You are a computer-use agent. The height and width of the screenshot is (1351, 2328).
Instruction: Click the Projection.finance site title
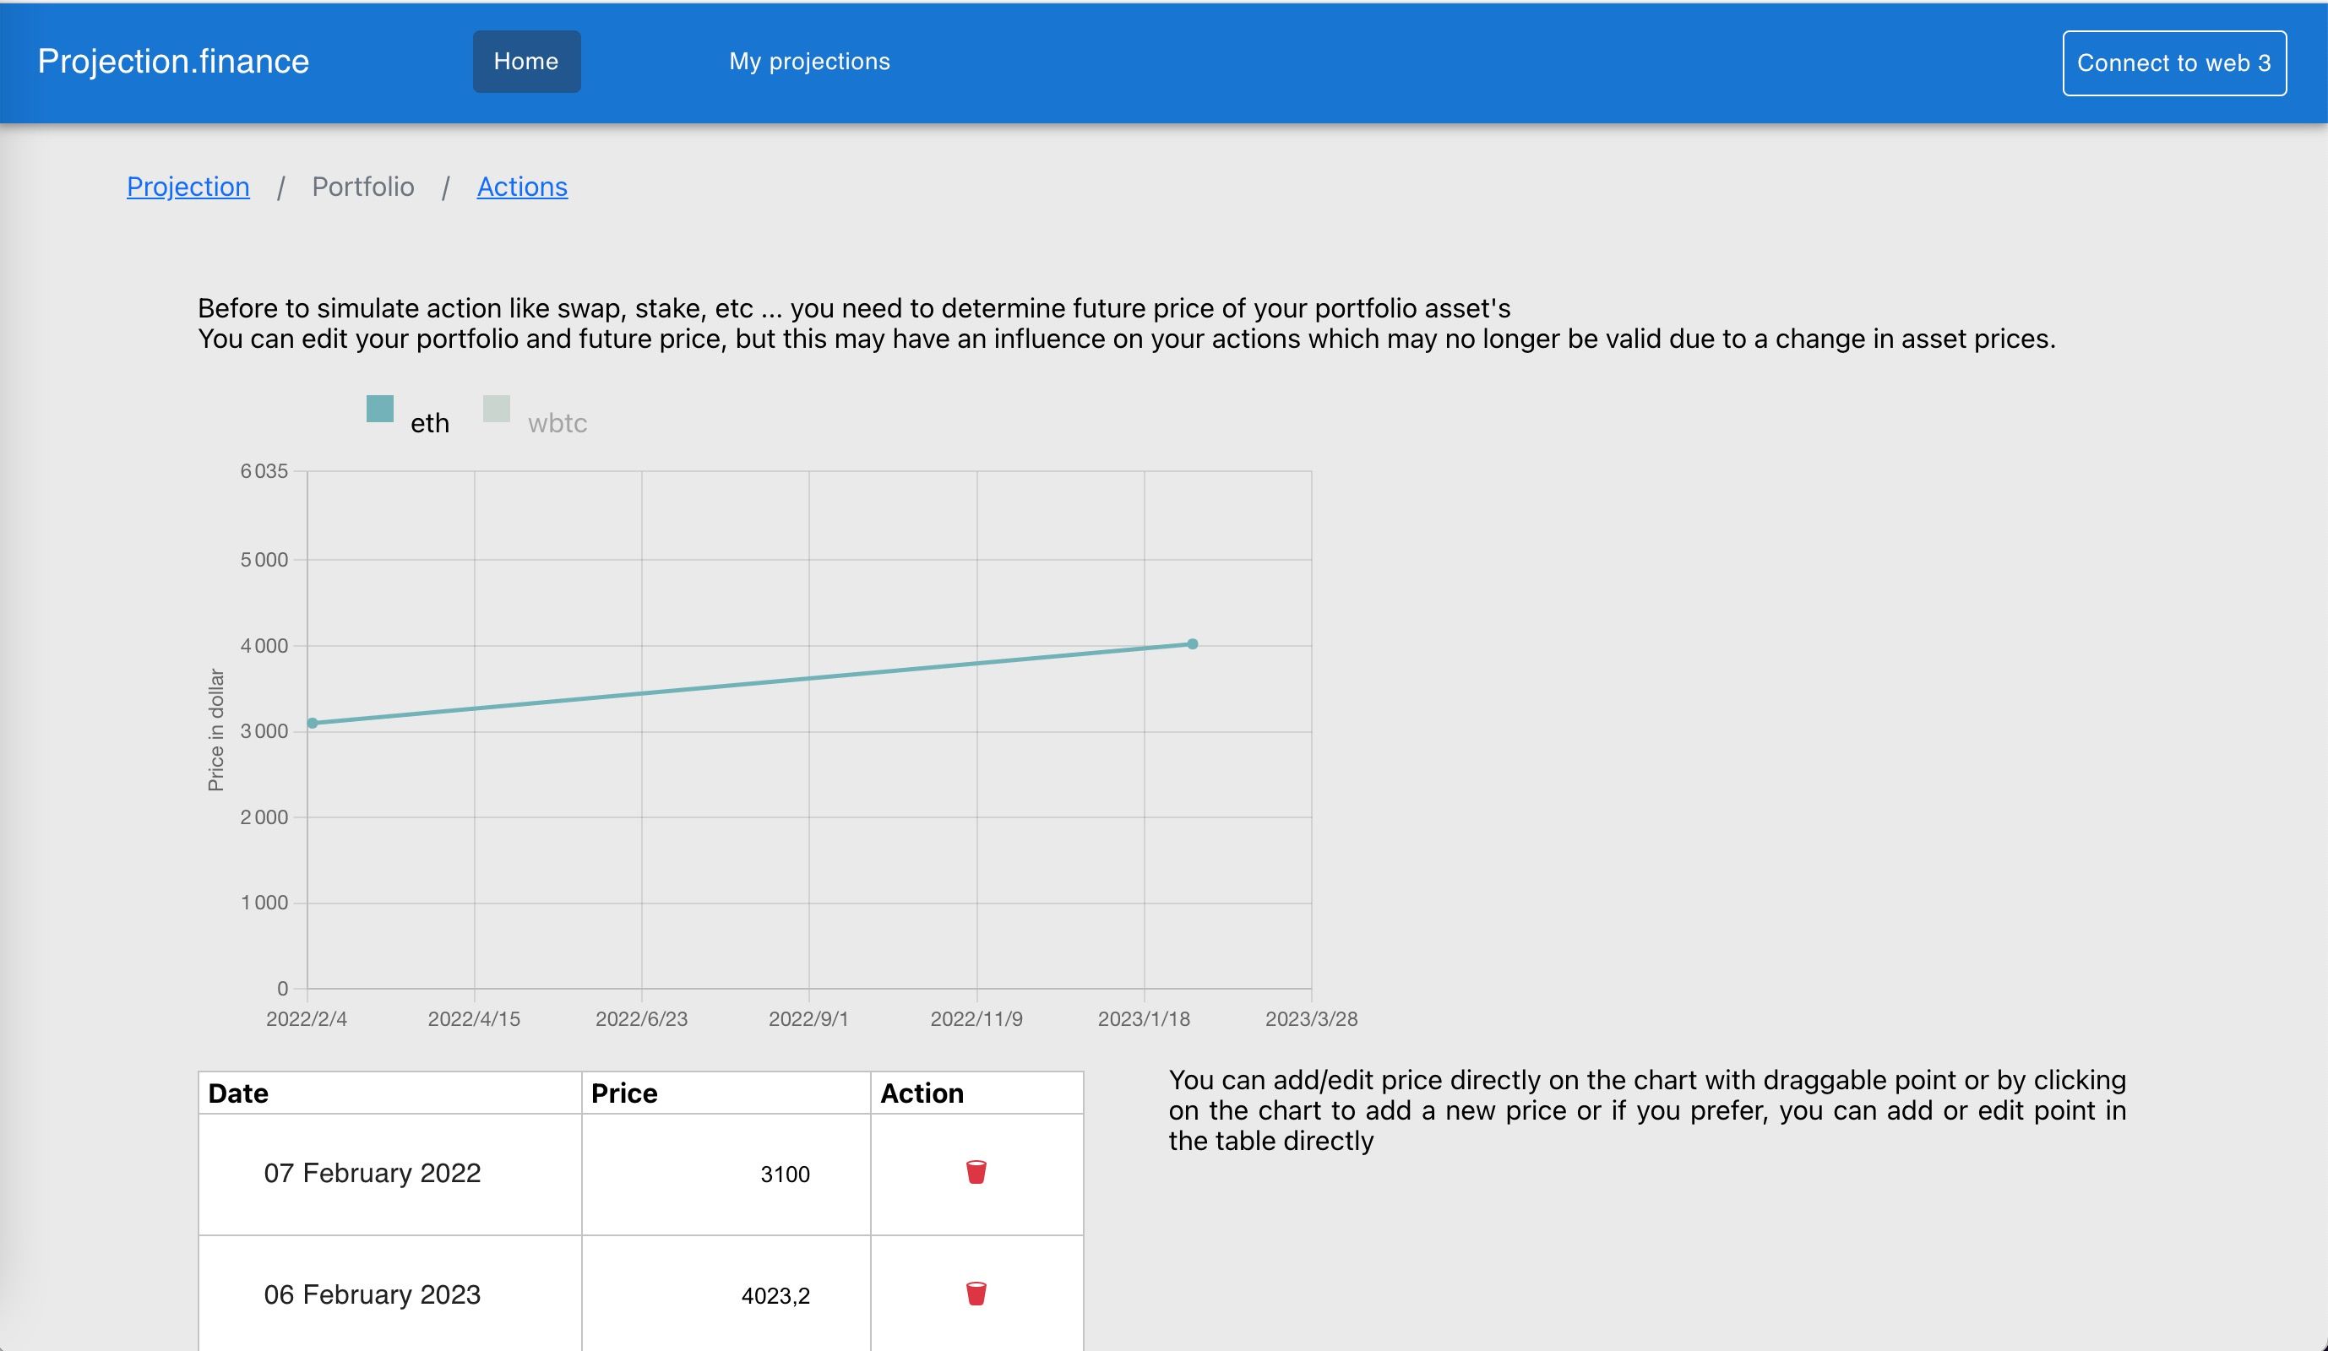[x=174, y=61]
